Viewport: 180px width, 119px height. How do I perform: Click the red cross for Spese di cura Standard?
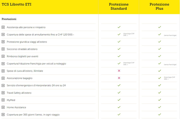click(x=119, y=71)
